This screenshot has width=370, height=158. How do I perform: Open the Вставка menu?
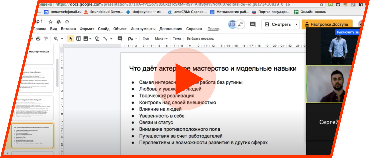point(68,29)
